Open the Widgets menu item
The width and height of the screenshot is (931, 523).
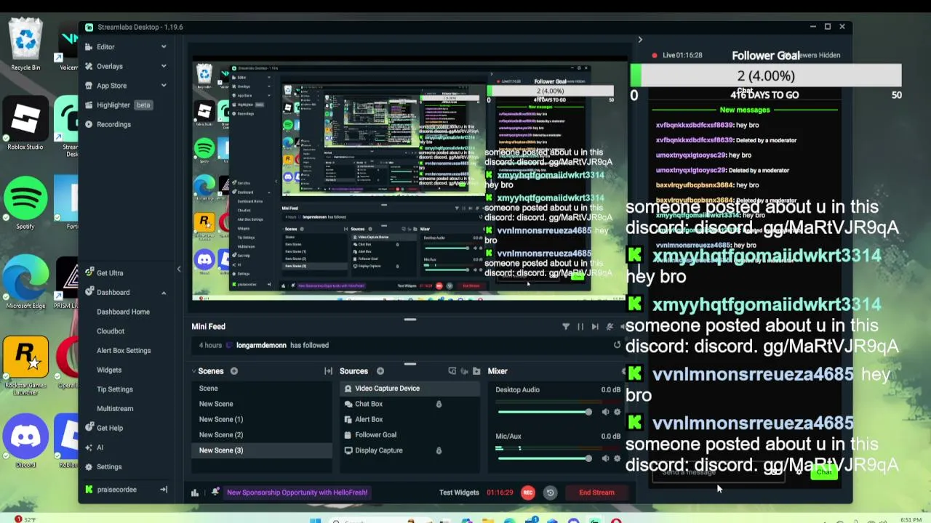click(x=109, y=370)
